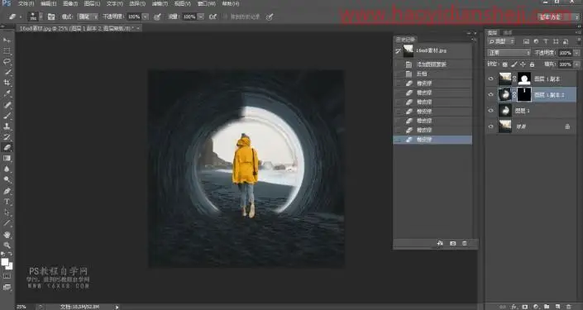Viewport: 583px width, 310px height.
Task: Delete current state in History panel
Action: 465,243
